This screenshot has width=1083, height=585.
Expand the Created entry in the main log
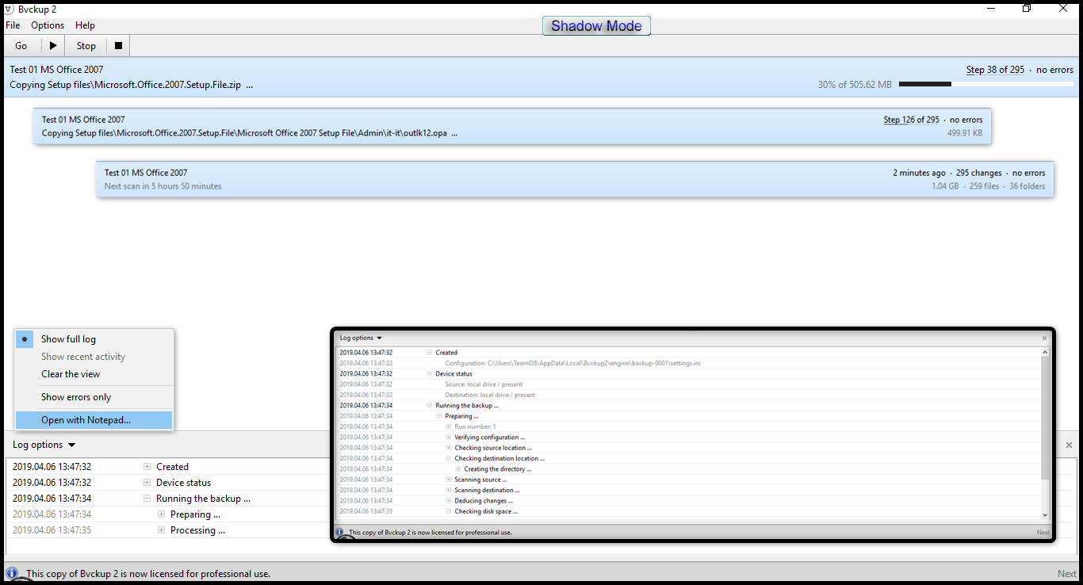click(147, 467)
